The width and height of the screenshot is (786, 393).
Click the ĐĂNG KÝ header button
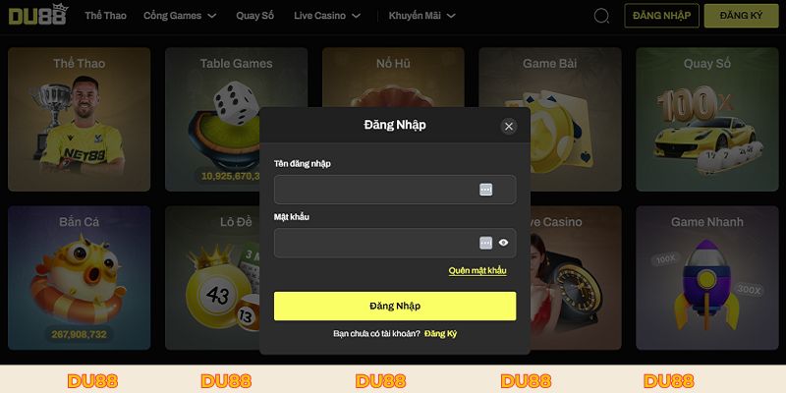click(x=742, y=16)
